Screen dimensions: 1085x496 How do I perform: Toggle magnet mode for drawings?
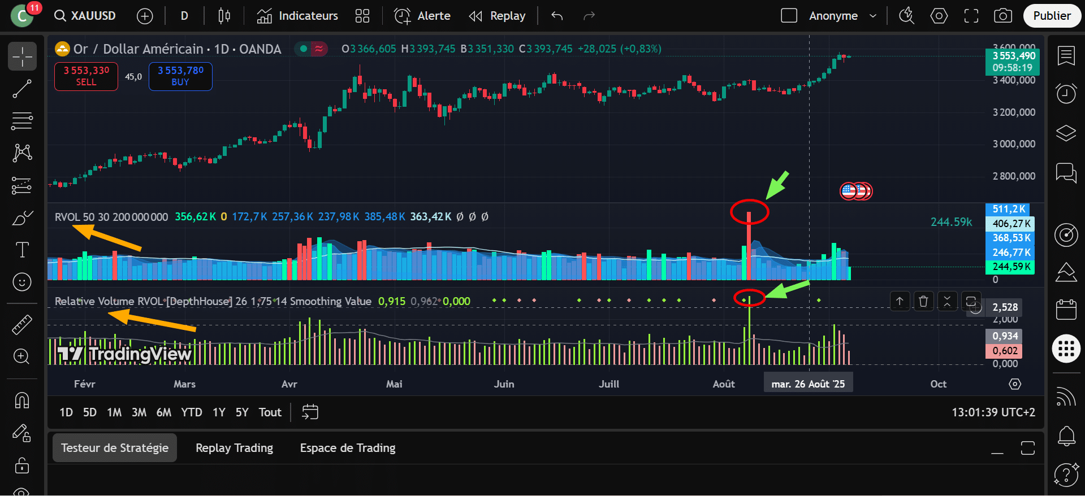22,401
